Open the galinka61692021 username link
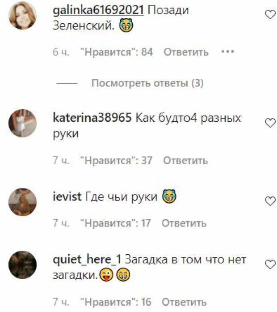The height and width of the screenshot is (312, 277). [x=98, y=10]
